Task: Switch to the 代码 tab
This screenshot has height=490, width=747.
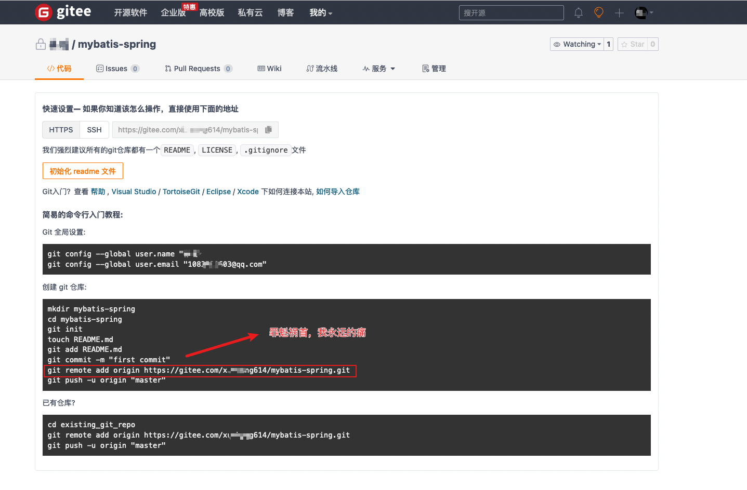Action: [x=59, y=69]
